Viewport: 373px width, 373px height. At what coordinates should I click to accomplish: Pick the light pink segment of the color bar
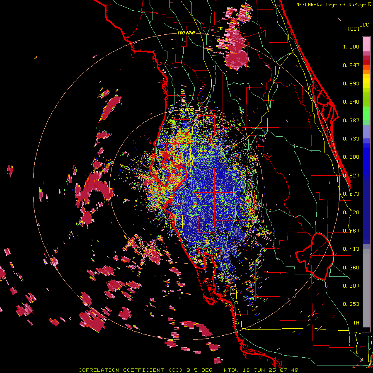click(x=366, y=44)
